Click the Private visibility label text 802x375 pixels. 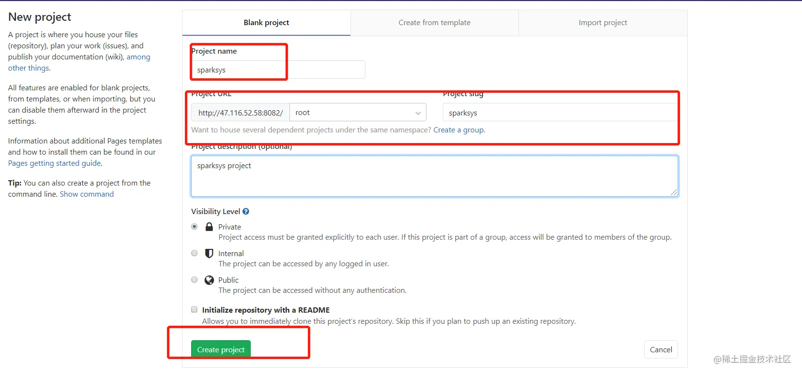click(229, 227)
